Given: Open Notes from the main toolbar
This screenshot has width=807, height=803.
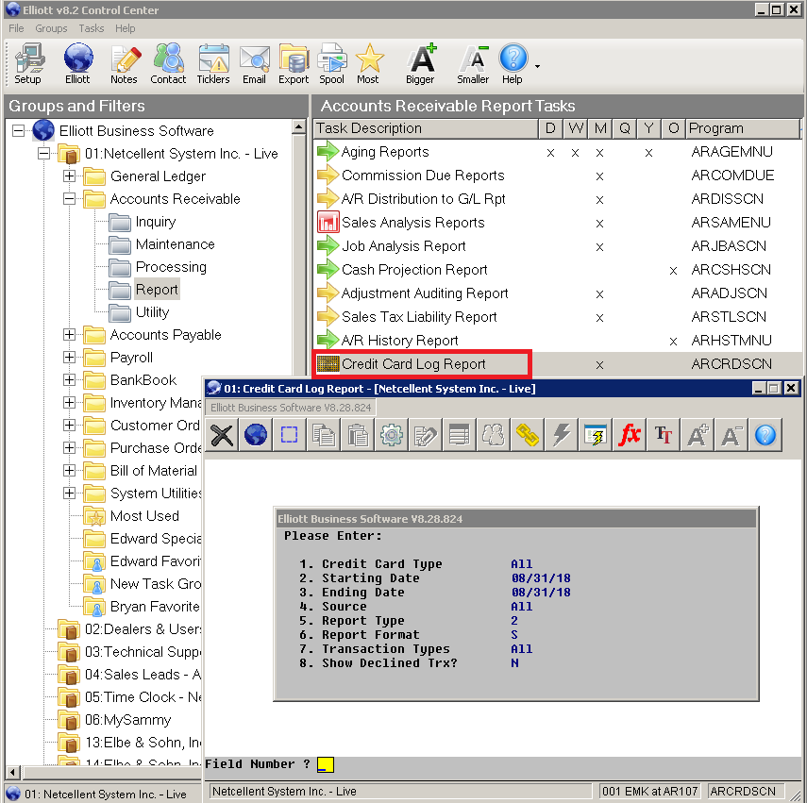Looking at the screenshot, I should click(124, 64).
